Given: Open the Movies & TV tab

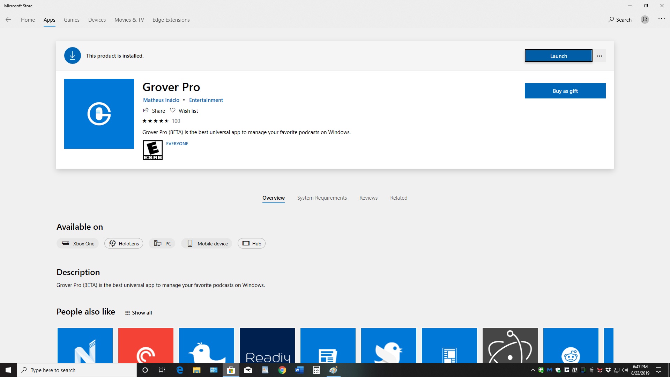Looking at the screenshot, I should (129, 20).
